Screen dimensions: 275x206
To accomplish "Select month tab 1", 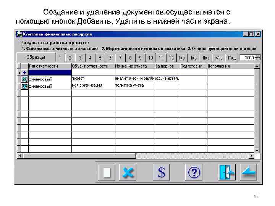I will 60,58.
